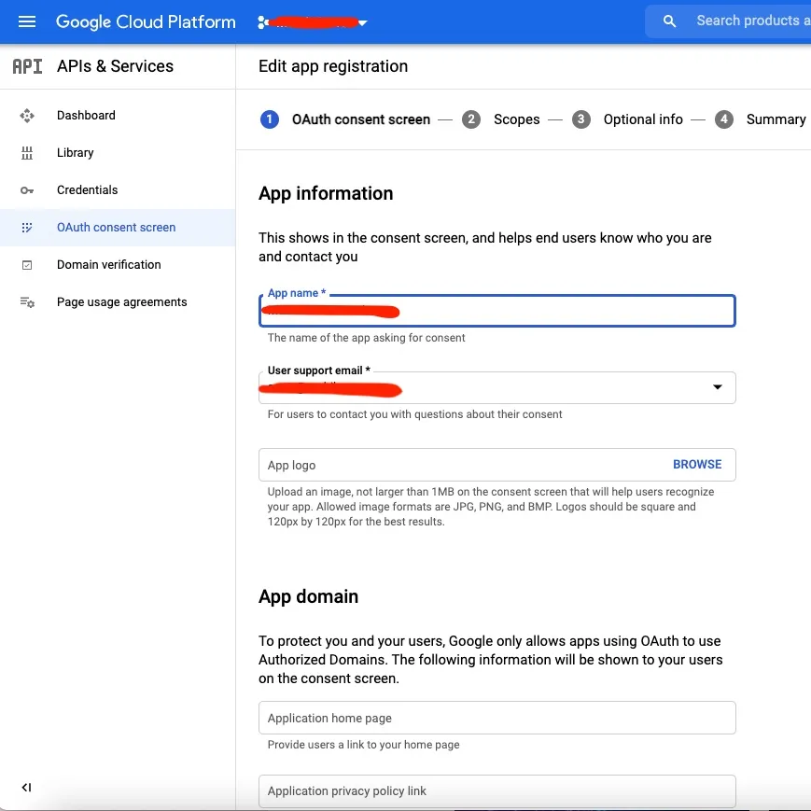Click step 2 circle in the stepper
The width and height of the screenshot is (811, 811).
click(471, 119)
